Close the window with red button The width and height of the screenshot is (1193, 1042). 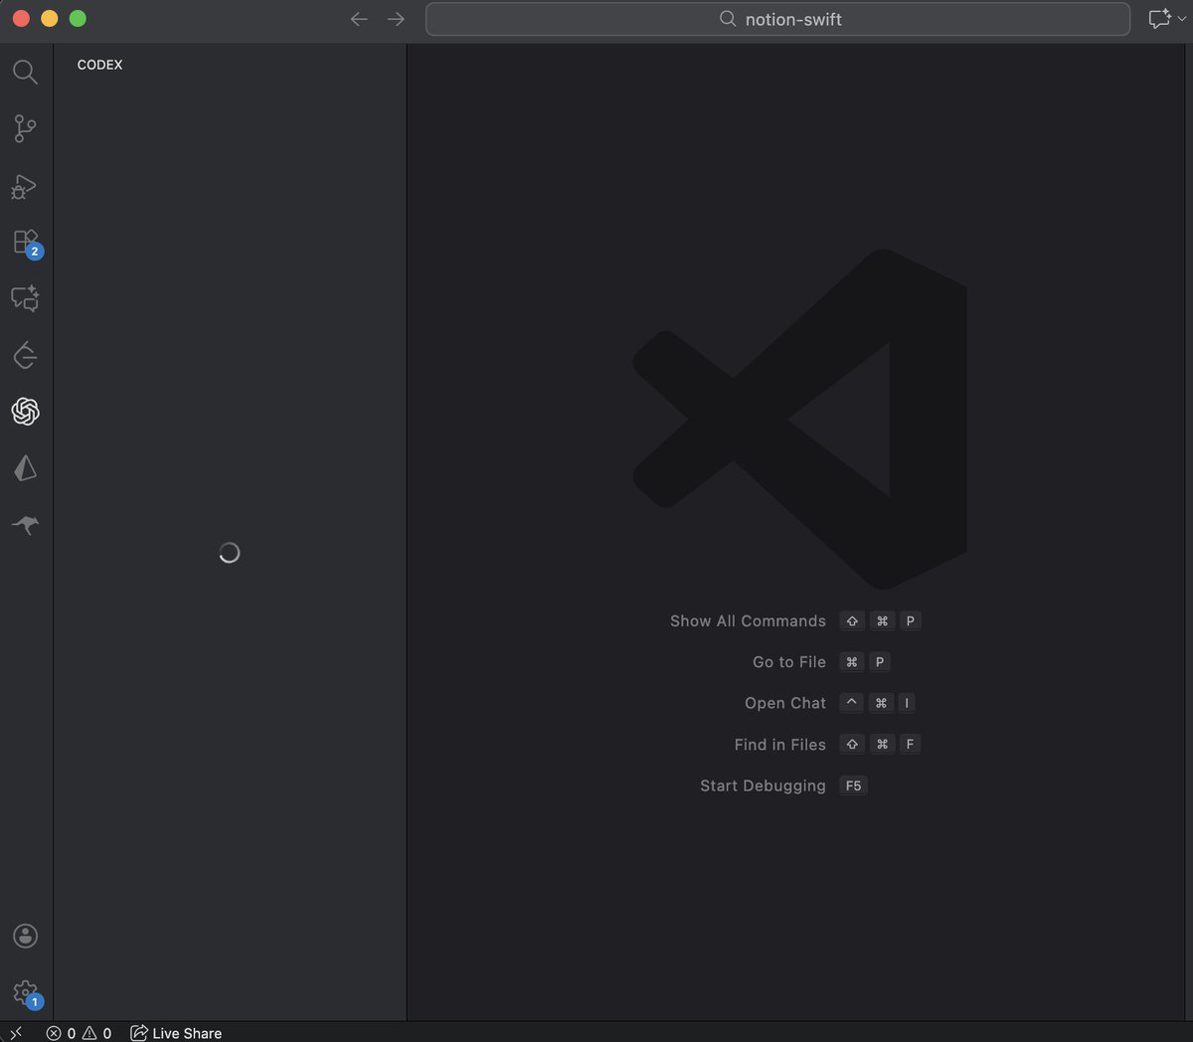pyautogui.click(x=21, y=19)
